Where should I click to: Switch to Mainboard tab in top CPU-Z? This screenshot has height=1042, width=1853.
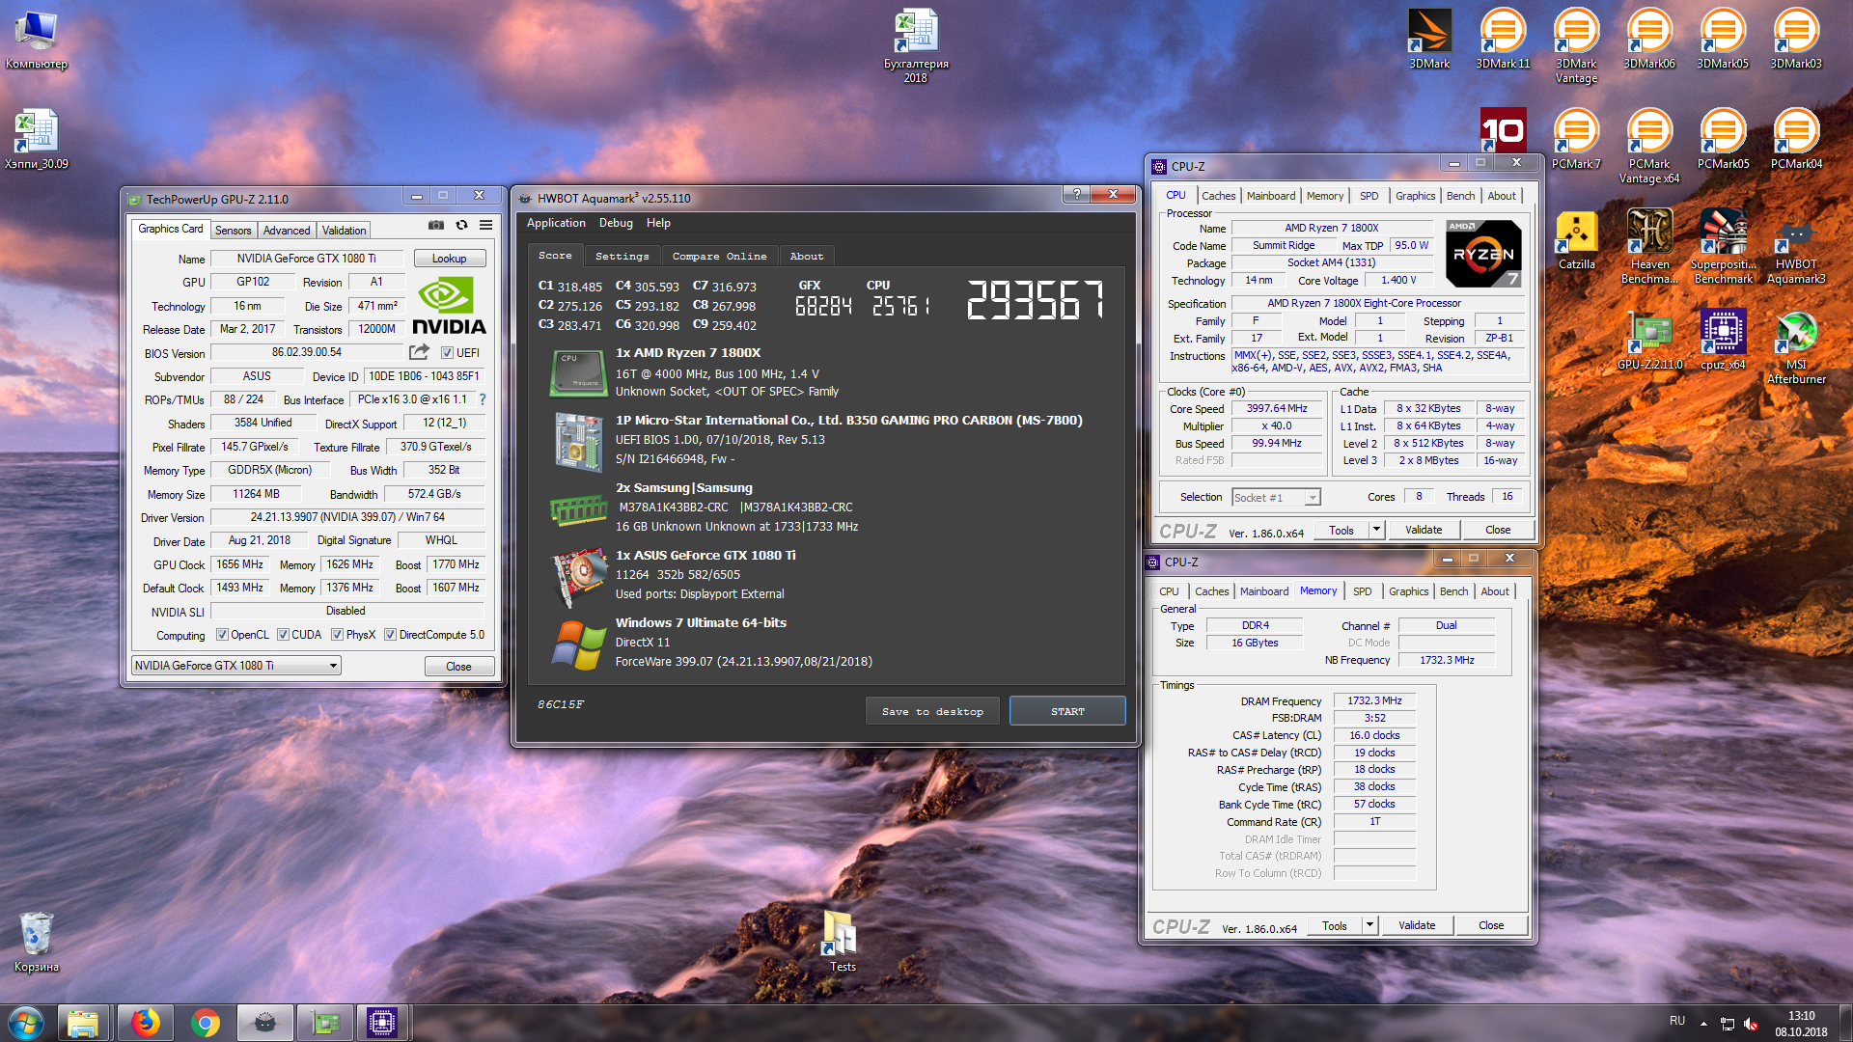coord(1270,196)
